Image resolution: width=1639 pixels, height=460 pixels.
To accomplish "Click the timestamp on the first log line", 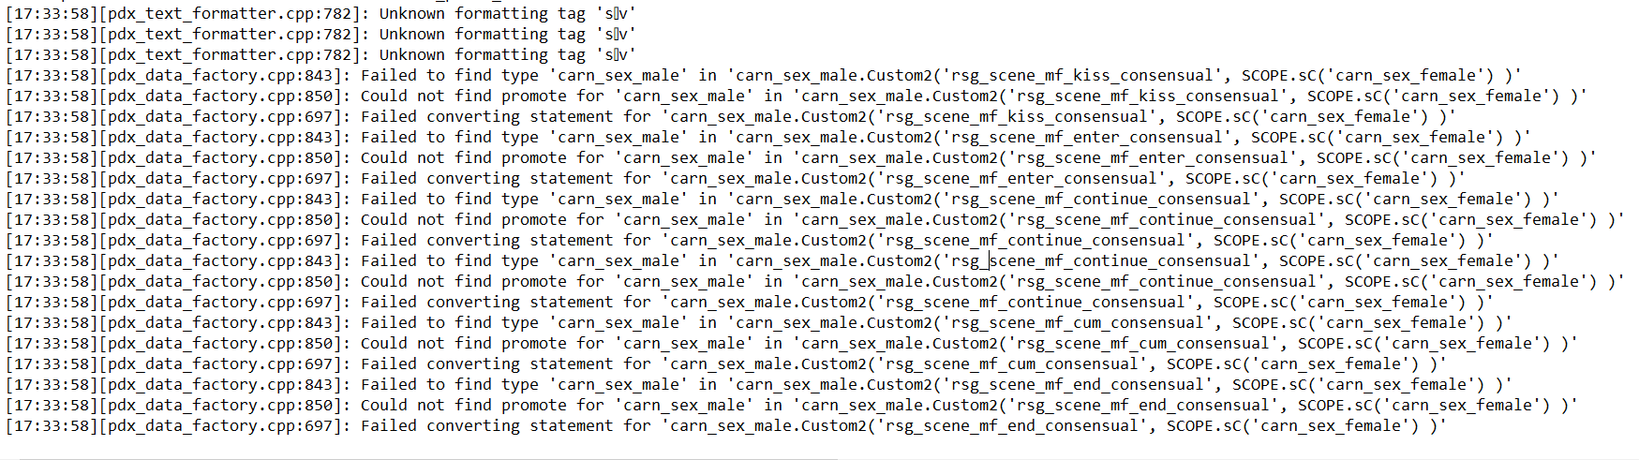I will (52, 13).
